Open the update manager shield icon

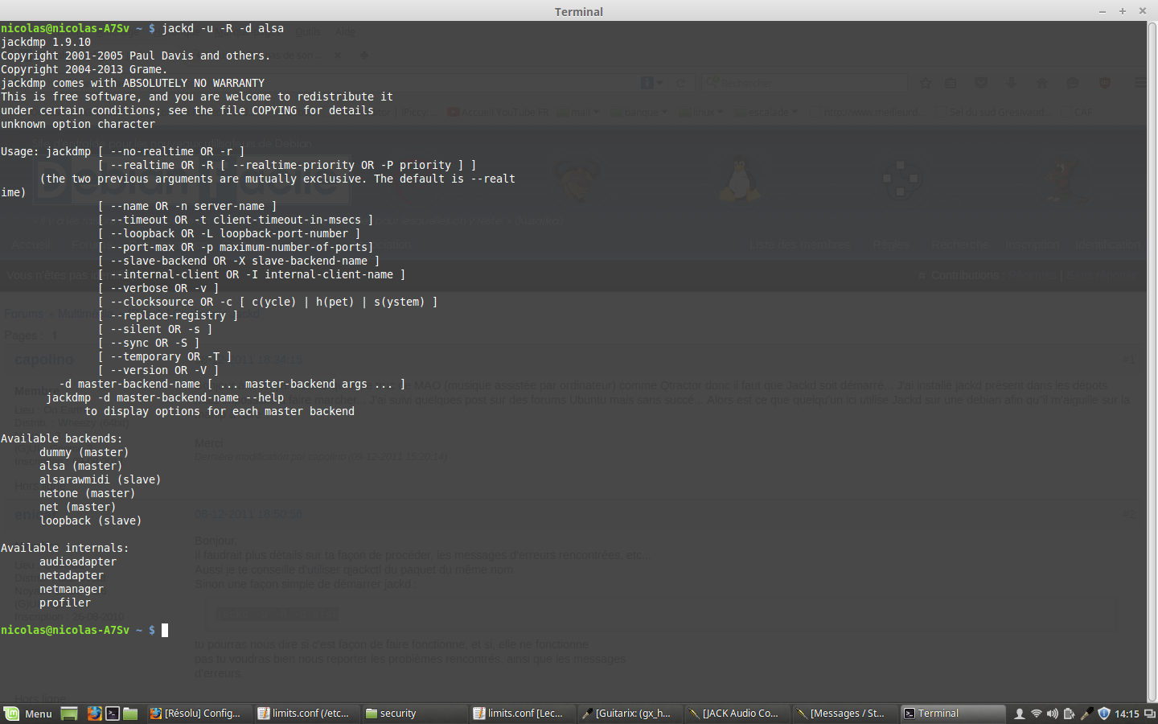[1104, 714]
